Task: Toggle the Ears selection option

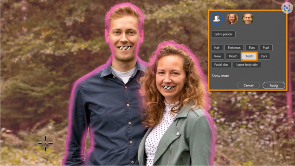Action: click(264, 56)
